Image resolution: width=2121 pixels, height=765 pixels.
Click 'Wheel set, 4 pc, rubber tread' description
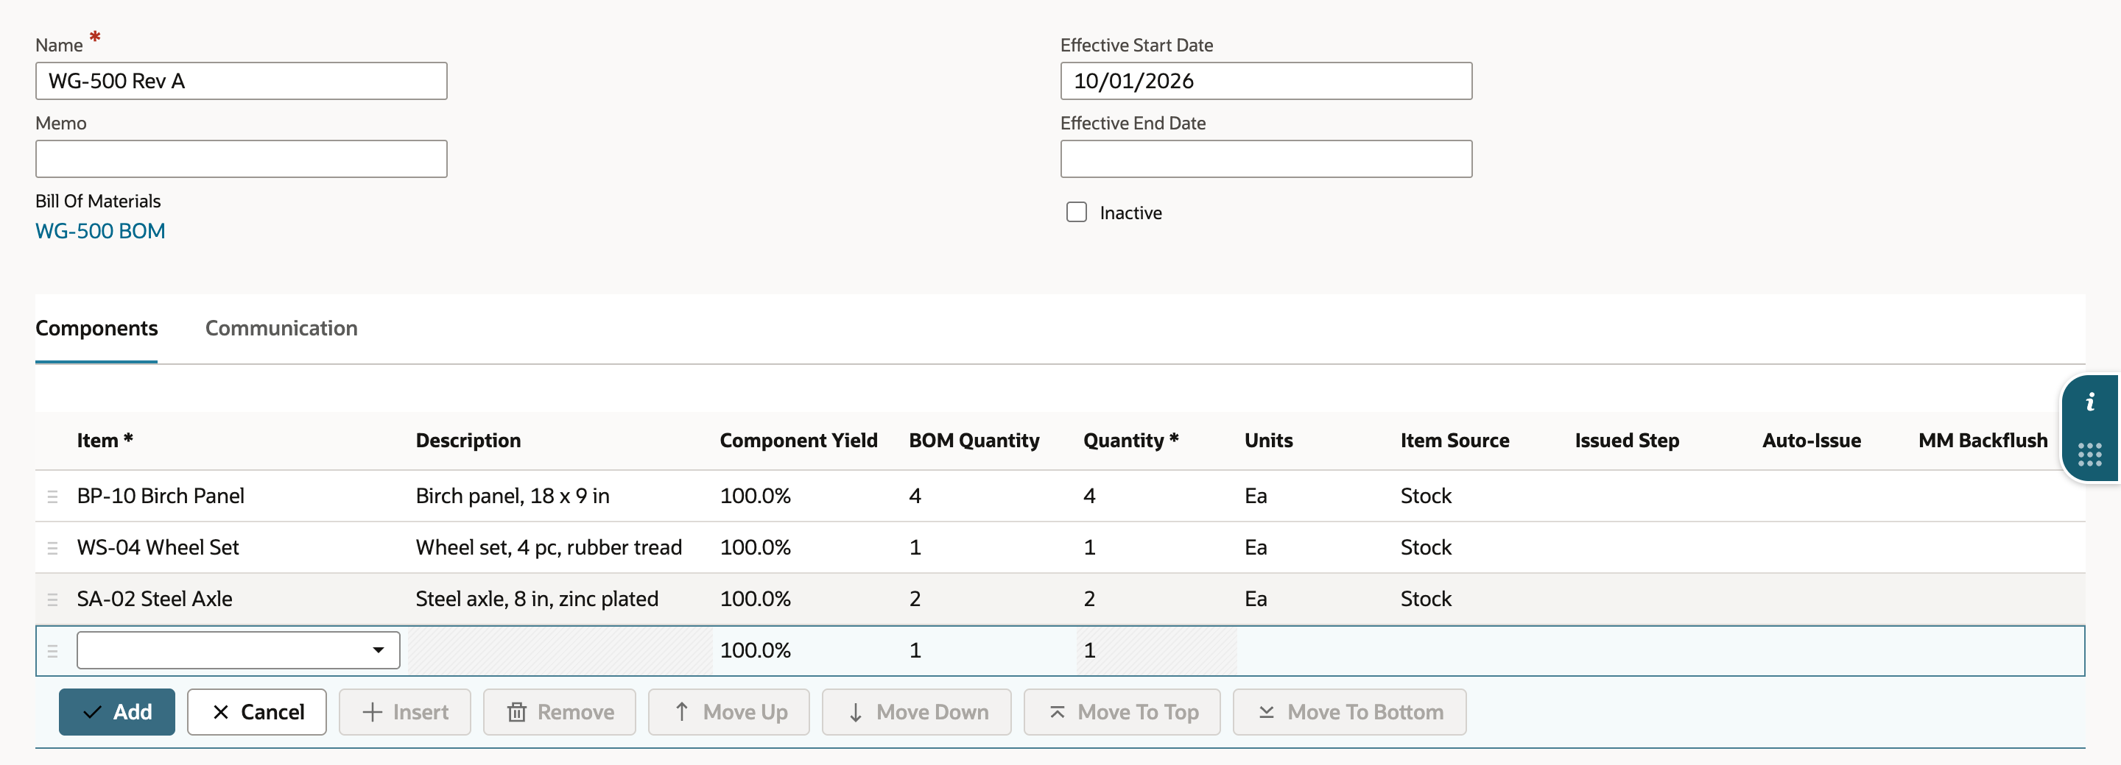(549, 548)
